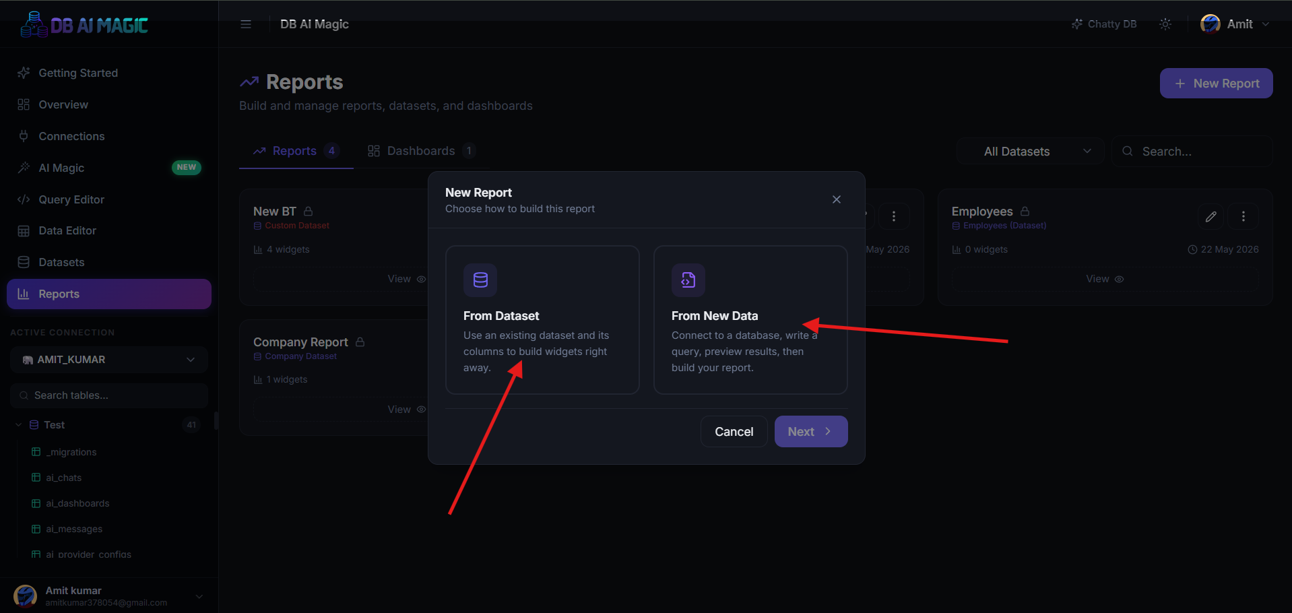Image resolution: width=1292 pixels, height=613 pixels.
Task: Open the Employees (Dataset) link
Action: (x=999, y=226)
